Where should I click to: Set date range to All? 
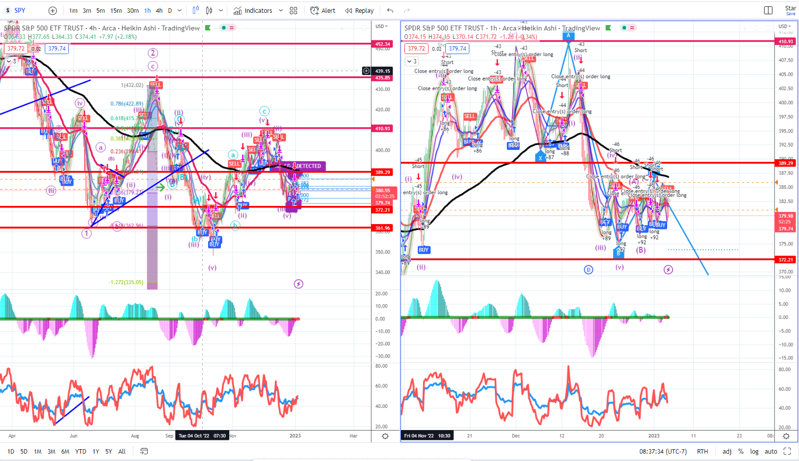pyautogui.click(x=122, y=451)
